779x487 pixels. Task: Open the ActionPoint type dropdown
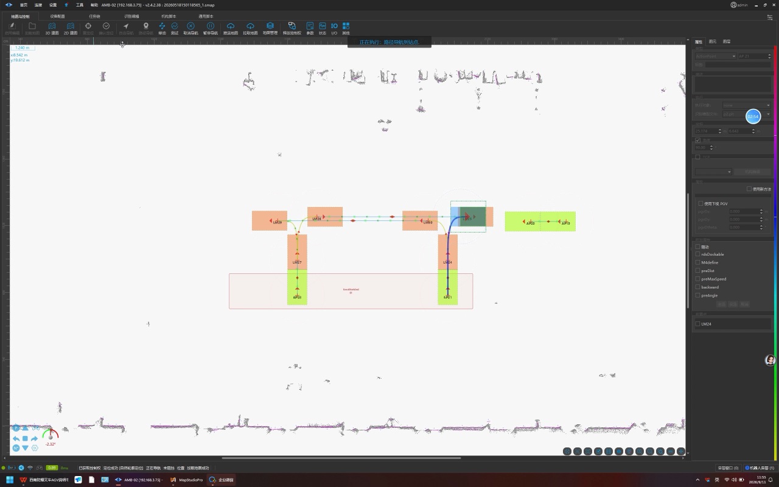(716, 56)
